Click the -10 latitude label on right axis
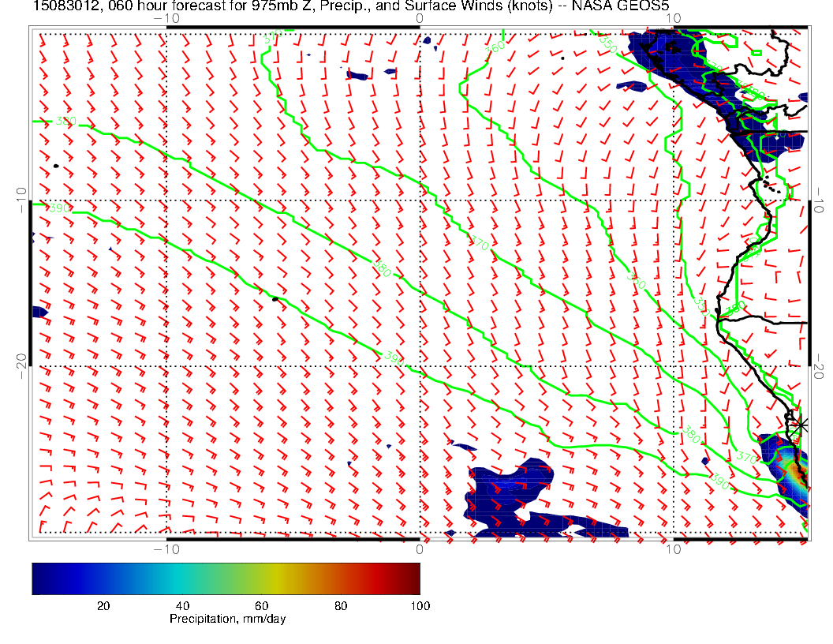833x644 pixels. click(821, 195)
